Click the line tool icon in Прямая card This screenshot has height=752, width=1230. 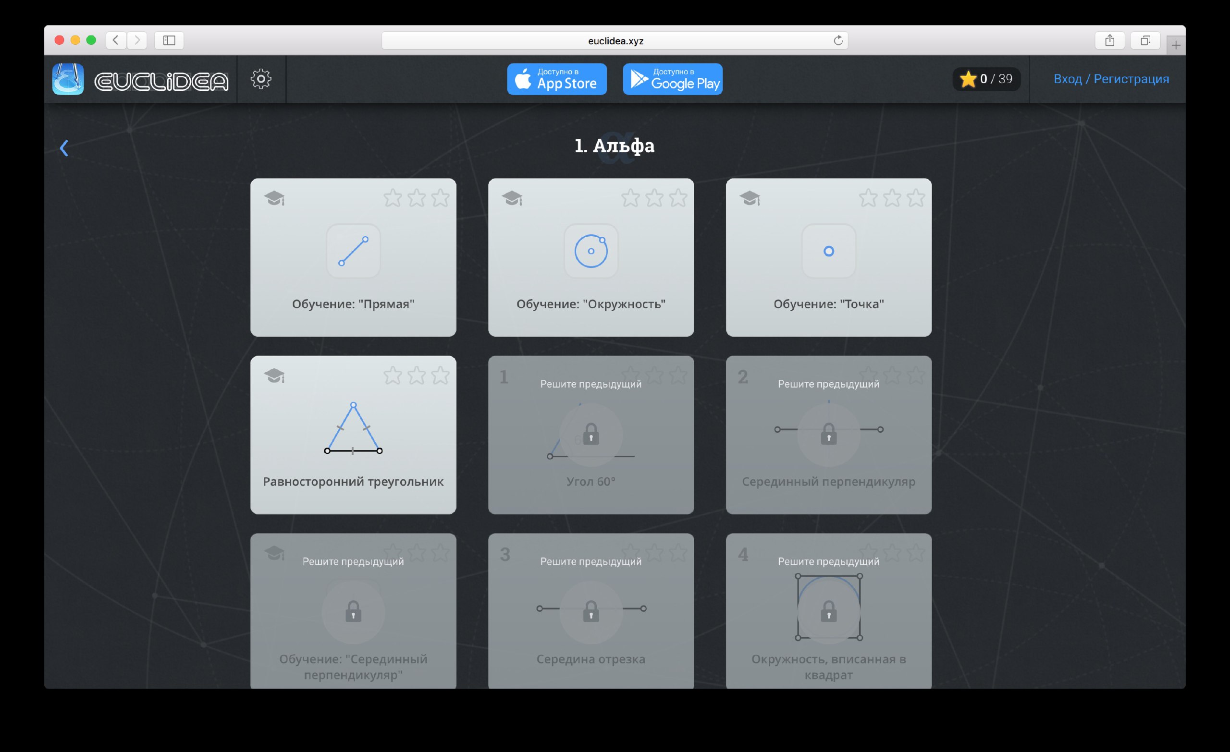click(353, 251)
